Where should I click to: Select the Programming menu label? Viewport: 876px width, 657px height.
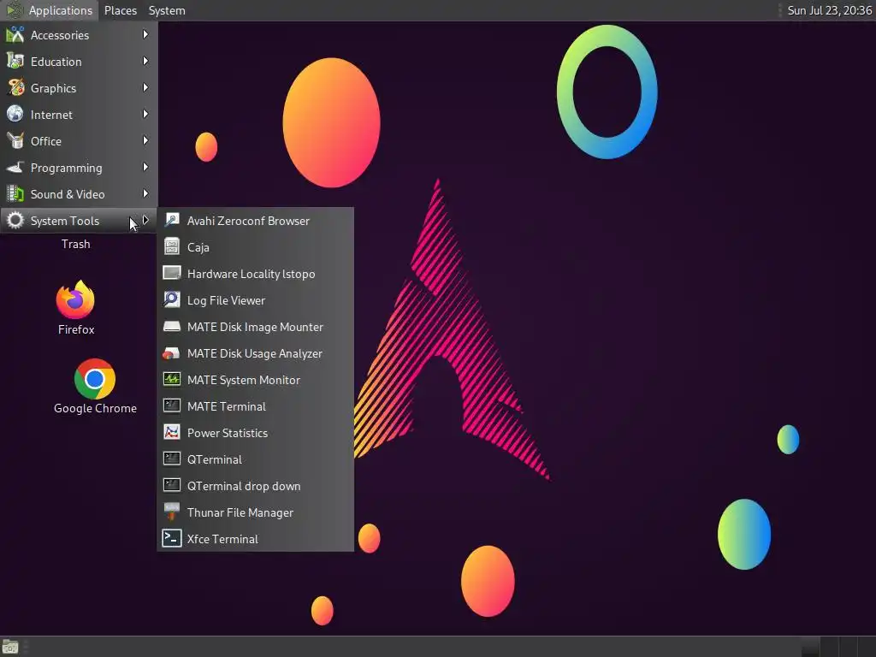click(67, 169)
